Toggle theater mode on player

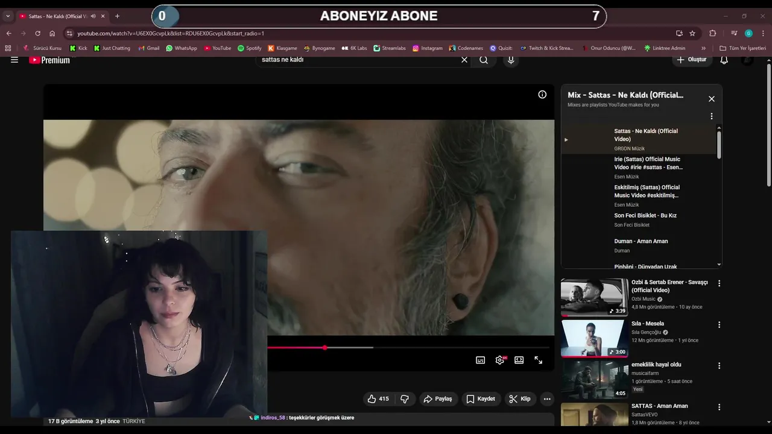pos(519,360)
